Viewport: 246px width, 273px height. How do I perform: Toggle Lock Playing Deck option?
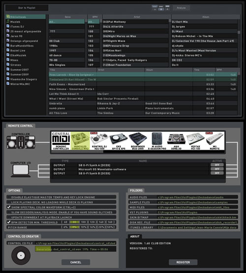(x=8, y=202)
